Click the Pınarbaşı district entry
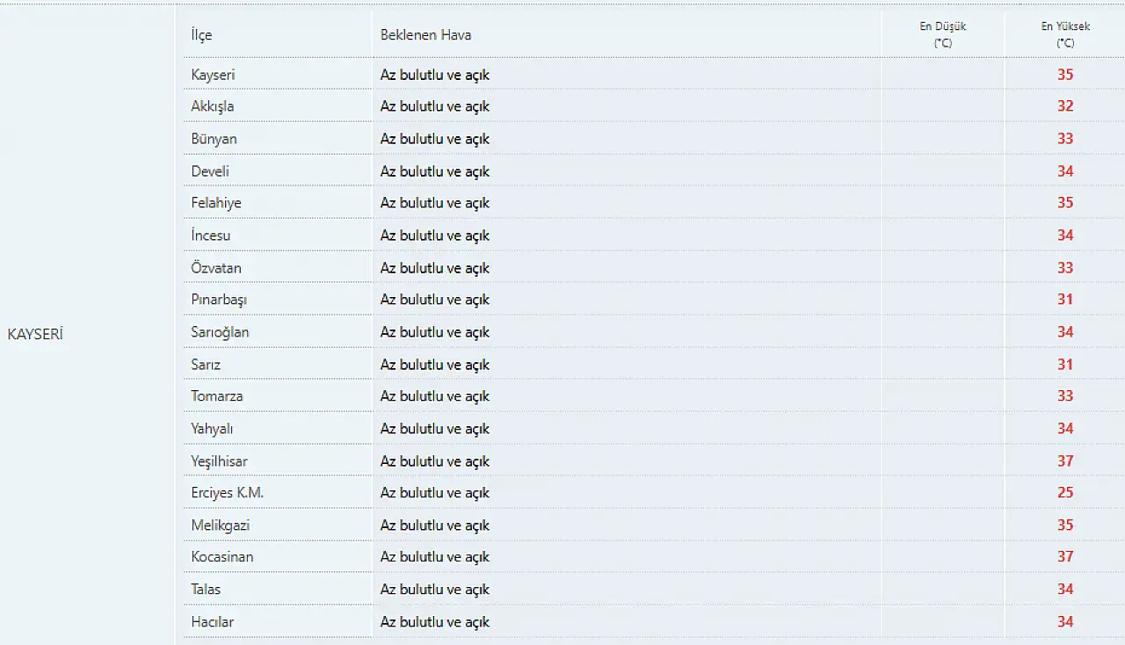The width and height of the screenshot is (1125, 645). (219, 300)
